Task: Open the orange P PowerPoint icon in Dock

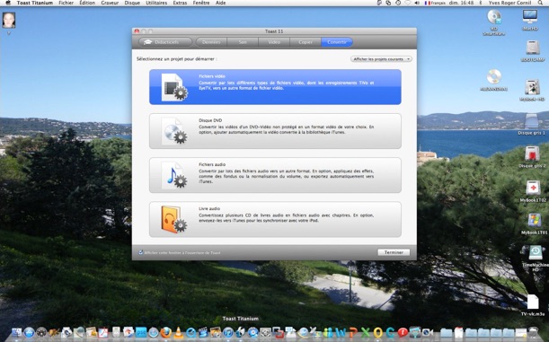Action: (353, 332)
